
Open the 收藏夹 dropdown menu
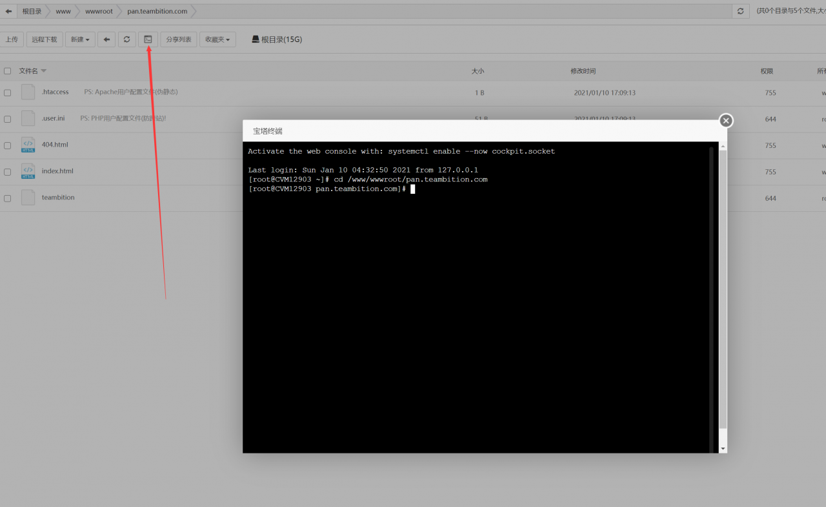[x=217, y=39]
